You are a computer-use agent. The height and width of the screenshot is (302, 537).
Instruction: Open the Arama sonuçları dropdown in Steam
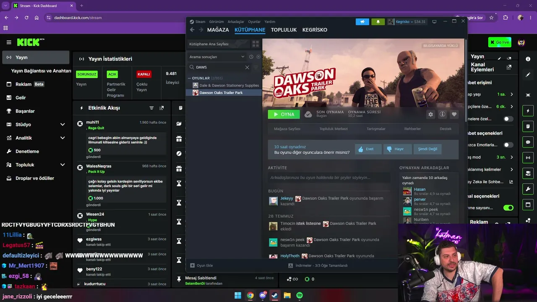pos(217,57)
